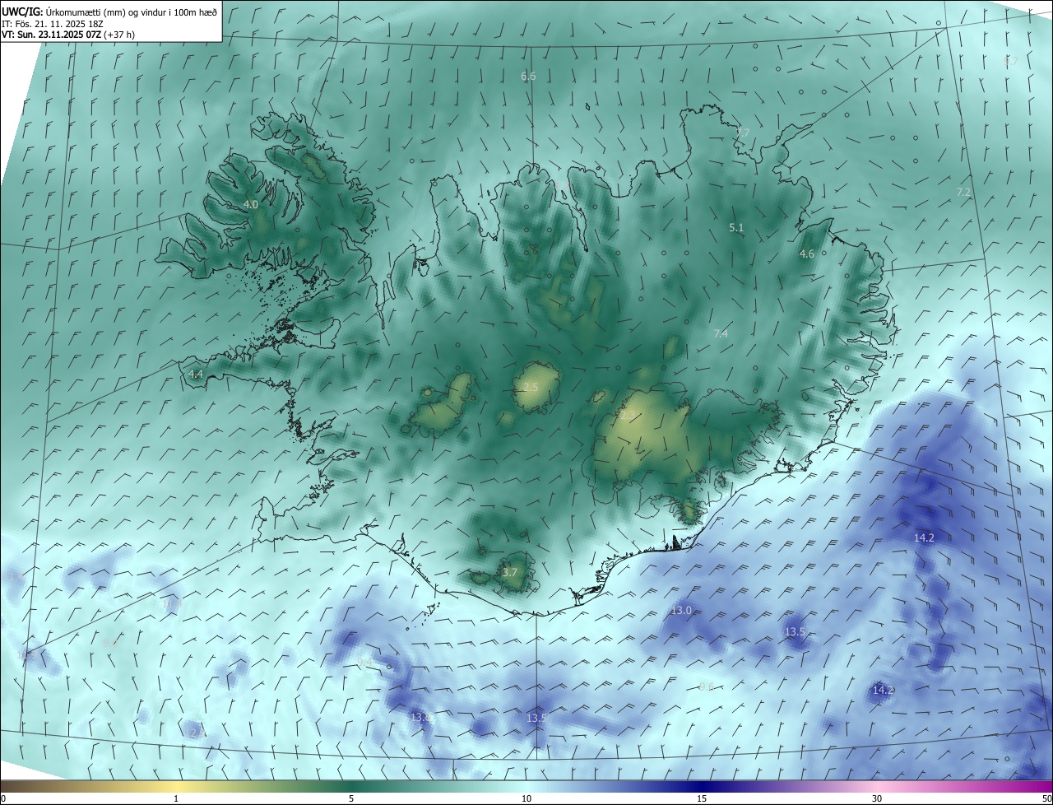
Task: Click the 2.5 value on the central glacier
Action: click(531, 387)
